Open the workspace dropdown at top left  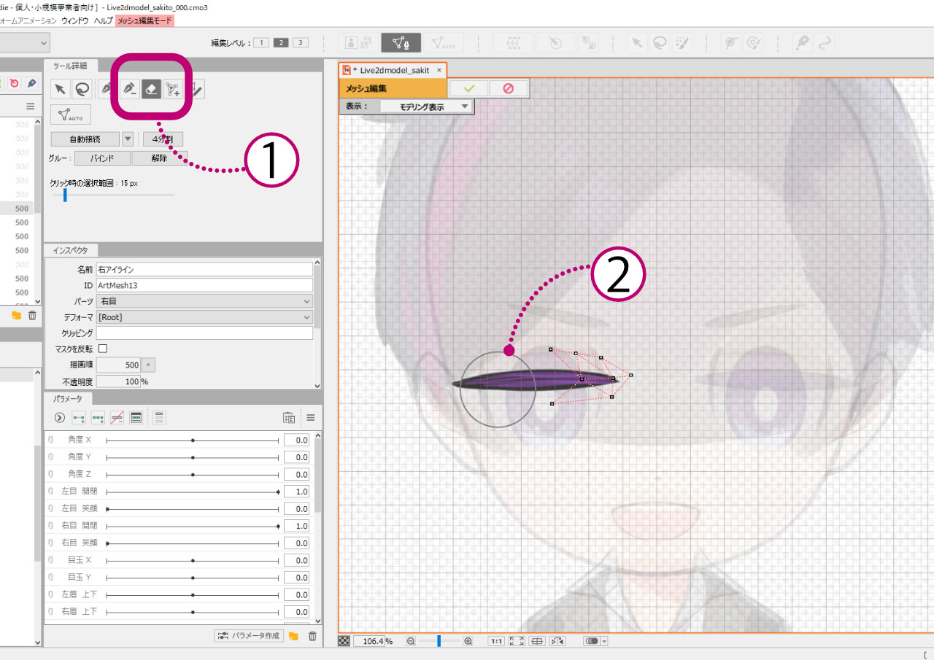(x=24, y=42)
